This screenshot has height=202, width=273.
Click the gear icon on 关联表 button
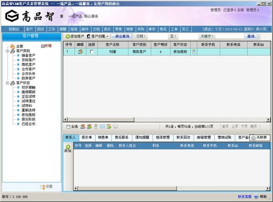[x=253, y=138]
